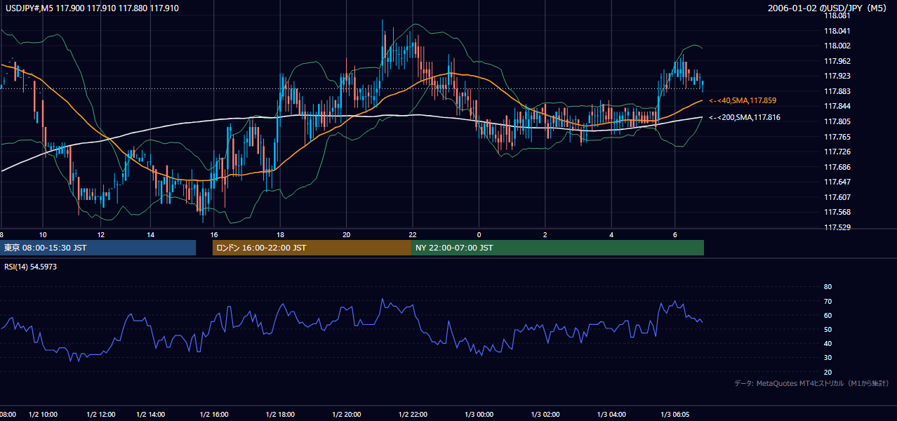Click price axis label 117.726
Viewport: 897px width, 421px height.
click(x=836, y=152)
